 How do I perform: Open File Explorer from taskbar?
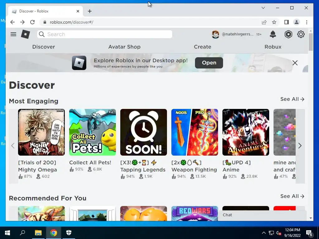pos(38,233)
